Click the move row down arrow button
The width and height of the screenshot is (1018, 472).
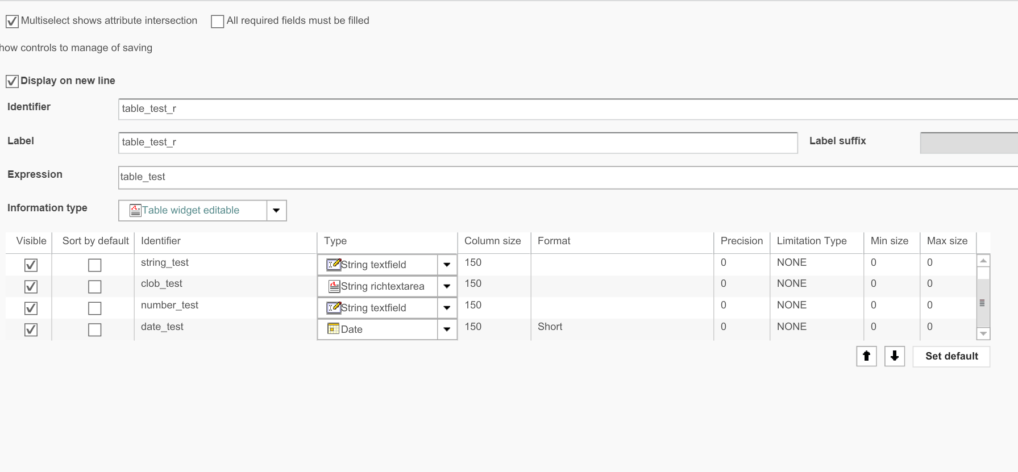coord(894,356)
